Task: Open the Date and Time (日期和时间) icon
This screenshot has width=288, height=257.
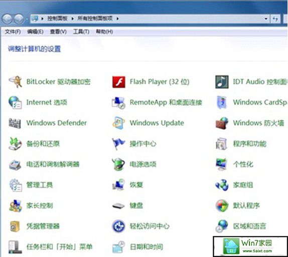Action: (x=118, y=247)
